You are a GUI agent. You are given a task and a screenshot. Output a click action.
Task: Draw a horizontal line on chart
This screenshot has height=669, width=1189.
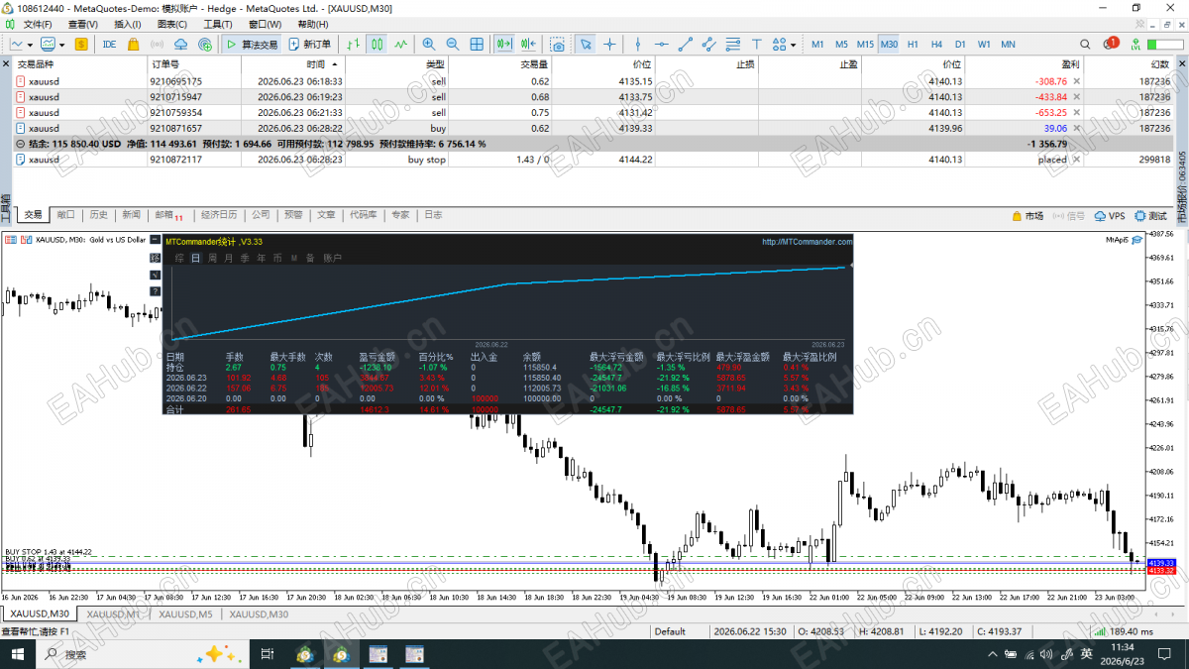pos(661,44)
